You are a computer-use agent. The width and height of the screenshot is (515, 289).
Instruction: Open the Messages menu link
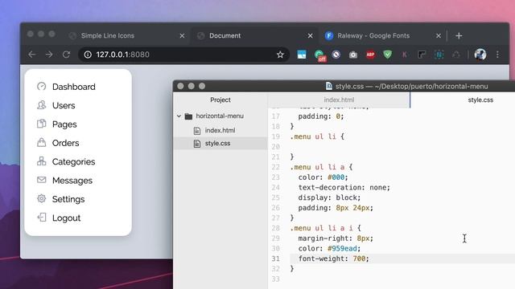72,180
